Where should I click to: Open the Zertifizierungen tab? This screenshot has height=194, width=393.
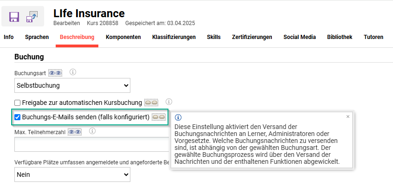coord(252,37)
